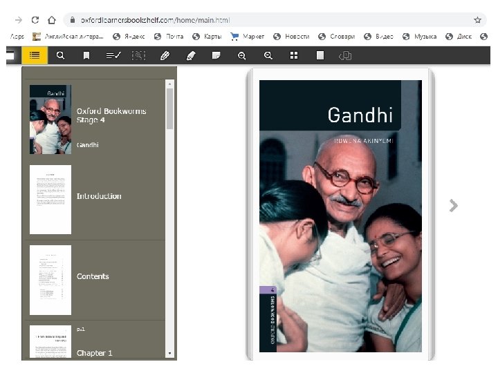This screenshot has width=498, height=373.
Task: Select the Oxford Bookworms Stage 4 title
Action: (x=111, y=115)
